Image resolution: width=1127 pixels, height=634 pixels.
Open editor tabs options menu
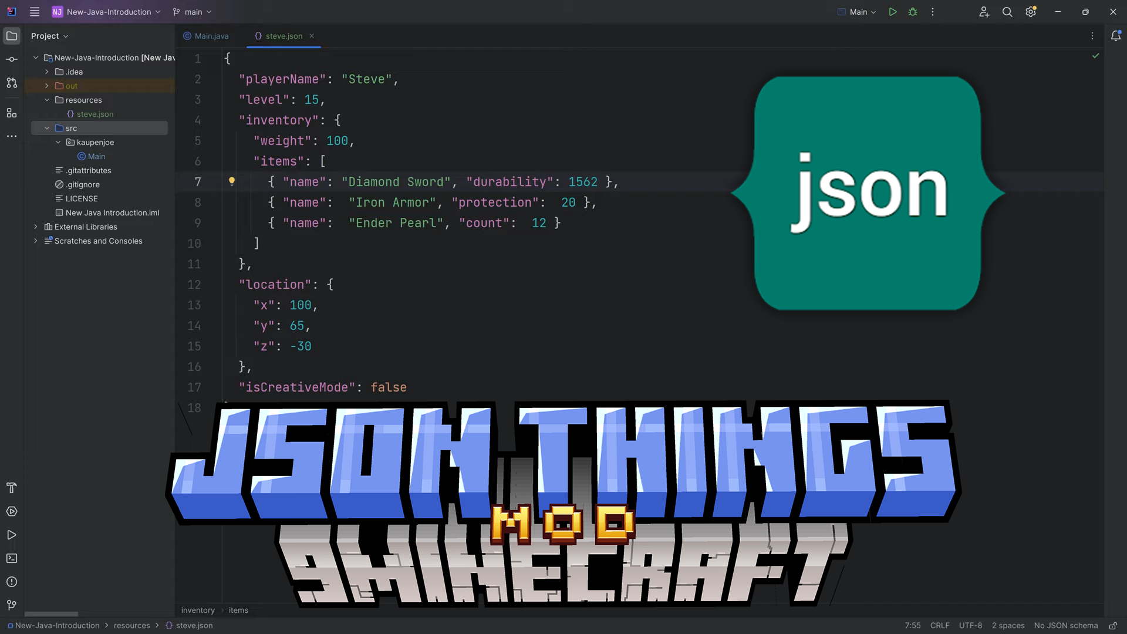click(1092, 36)
